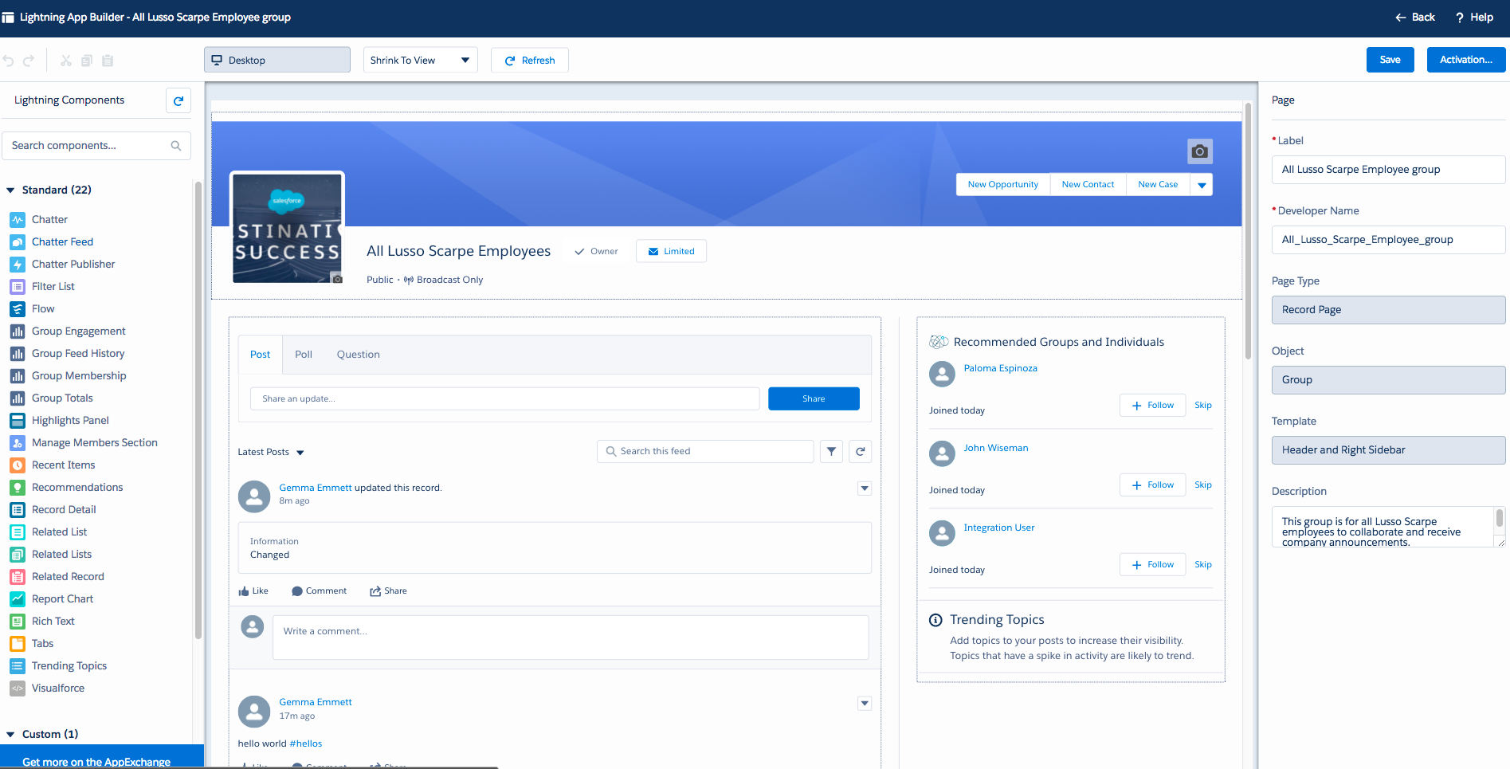
Task: Follow Integration User
Action: coord(1152,565)
